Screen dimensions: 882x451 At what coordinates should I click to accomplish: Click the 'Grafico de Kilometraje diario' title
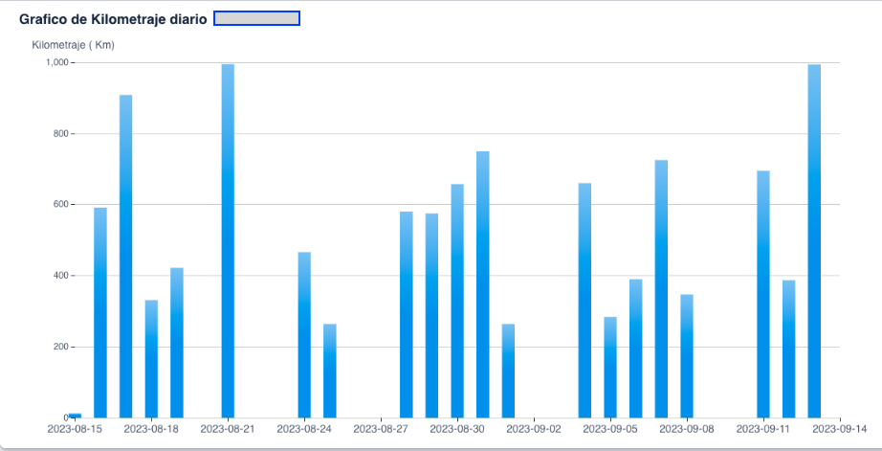point(113,19)
